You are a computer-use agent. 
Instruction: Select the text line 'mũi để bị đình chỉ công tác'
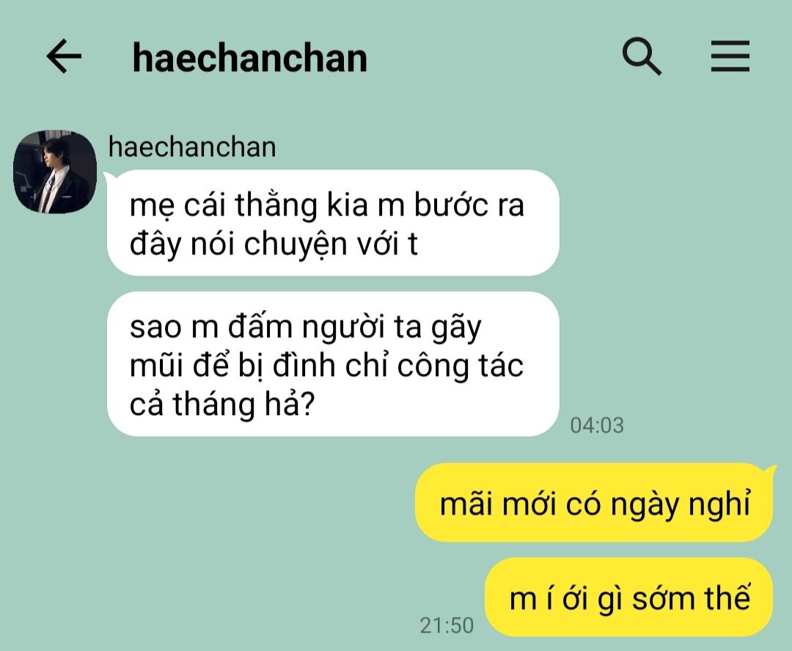point(326,365)
